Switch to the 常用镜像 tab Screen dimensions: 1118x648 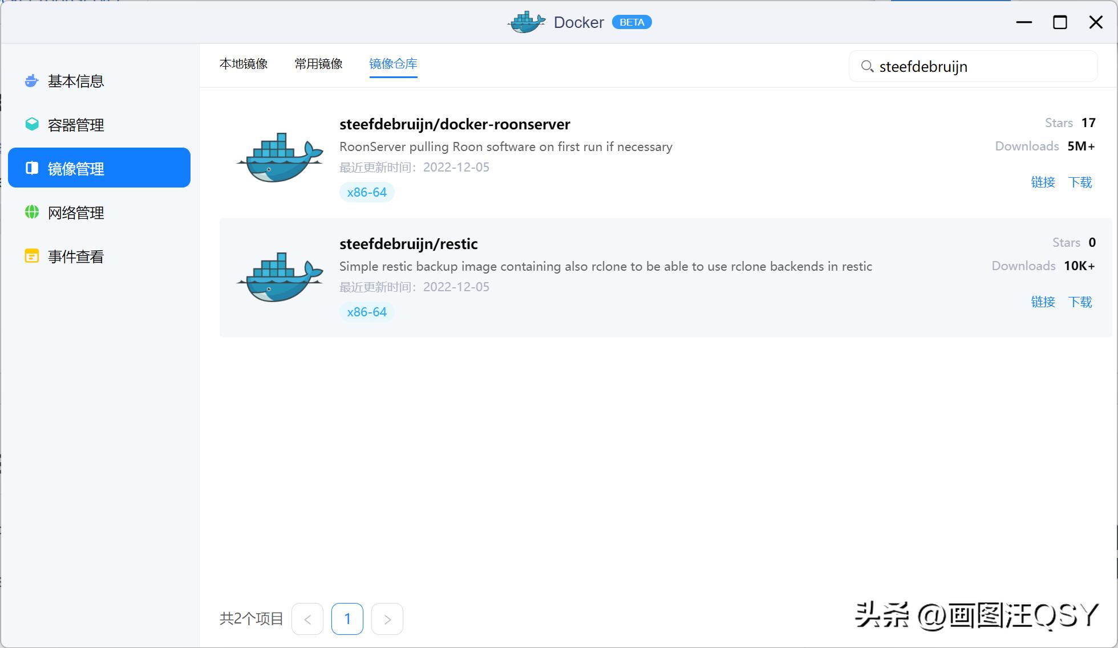tap(318, 64)
